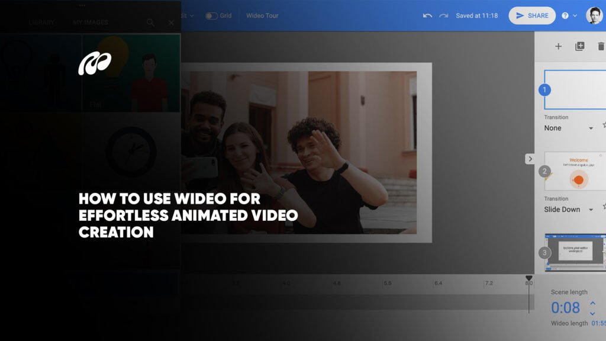Collapse the scenes panel with chevron arrow
The image size is (606, 341).
coord(530,159)
